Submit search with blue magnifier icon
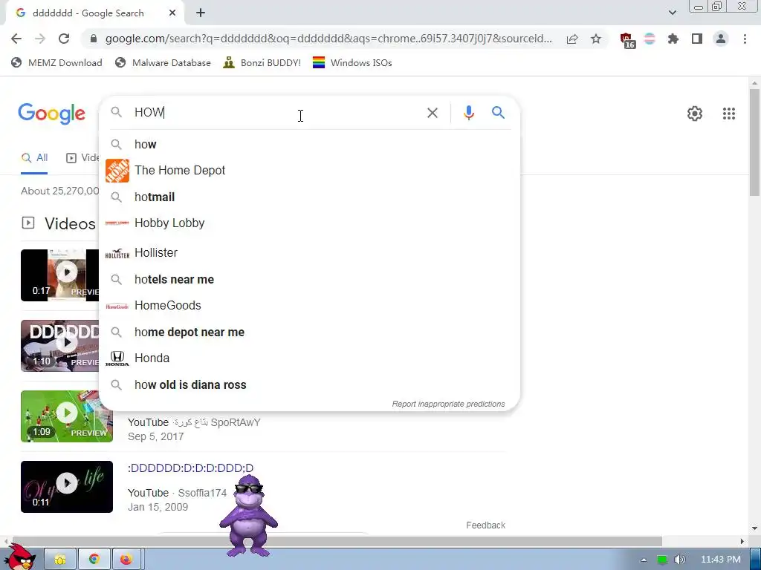 coord(498,113)
